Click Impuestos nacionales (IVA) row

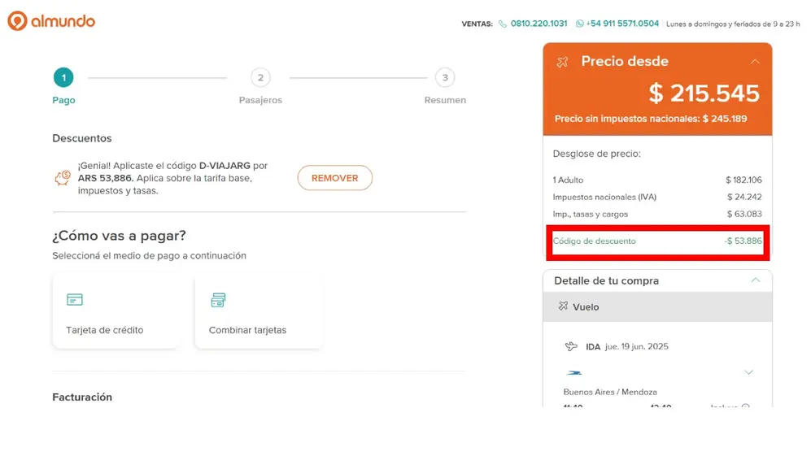657,197
